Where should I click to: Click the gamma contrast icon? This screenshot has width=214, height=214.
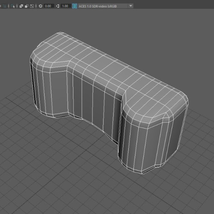pyautogui.click(x=58, y=6)
